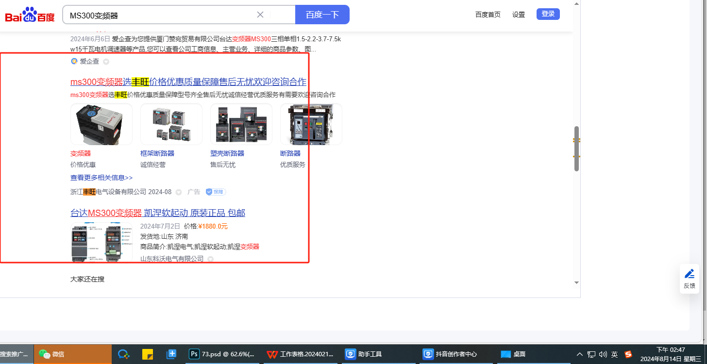This screenshot has width=707, height=364.
Task: Click the 登录 login button
Action: [x=548, y=14]
